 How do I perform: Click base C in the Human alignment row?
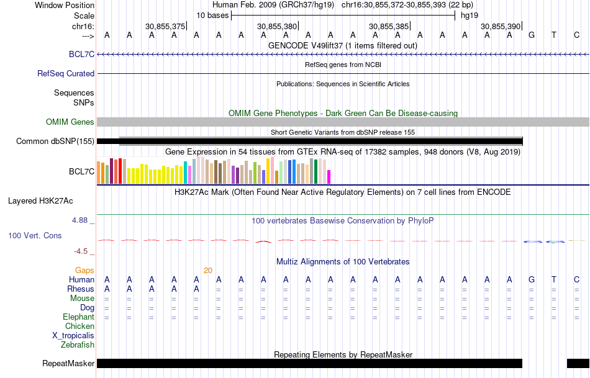tap(576, 279)
